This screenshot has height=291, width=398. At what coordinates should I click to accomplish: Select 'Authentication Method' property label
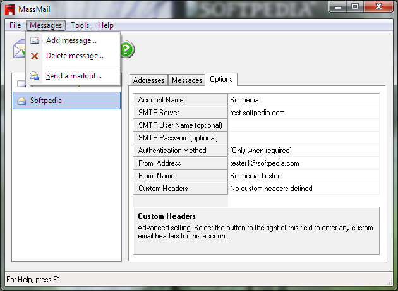click(x=180, y=151)
